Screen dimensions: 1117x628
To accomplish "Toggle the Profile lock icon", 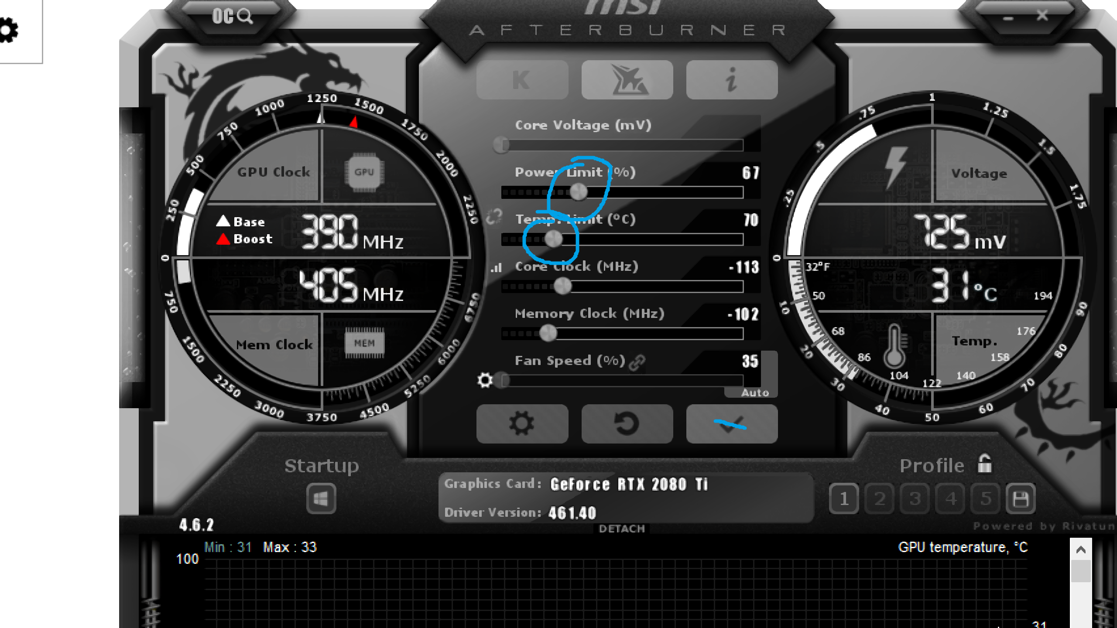I will [x=984, y=464].
